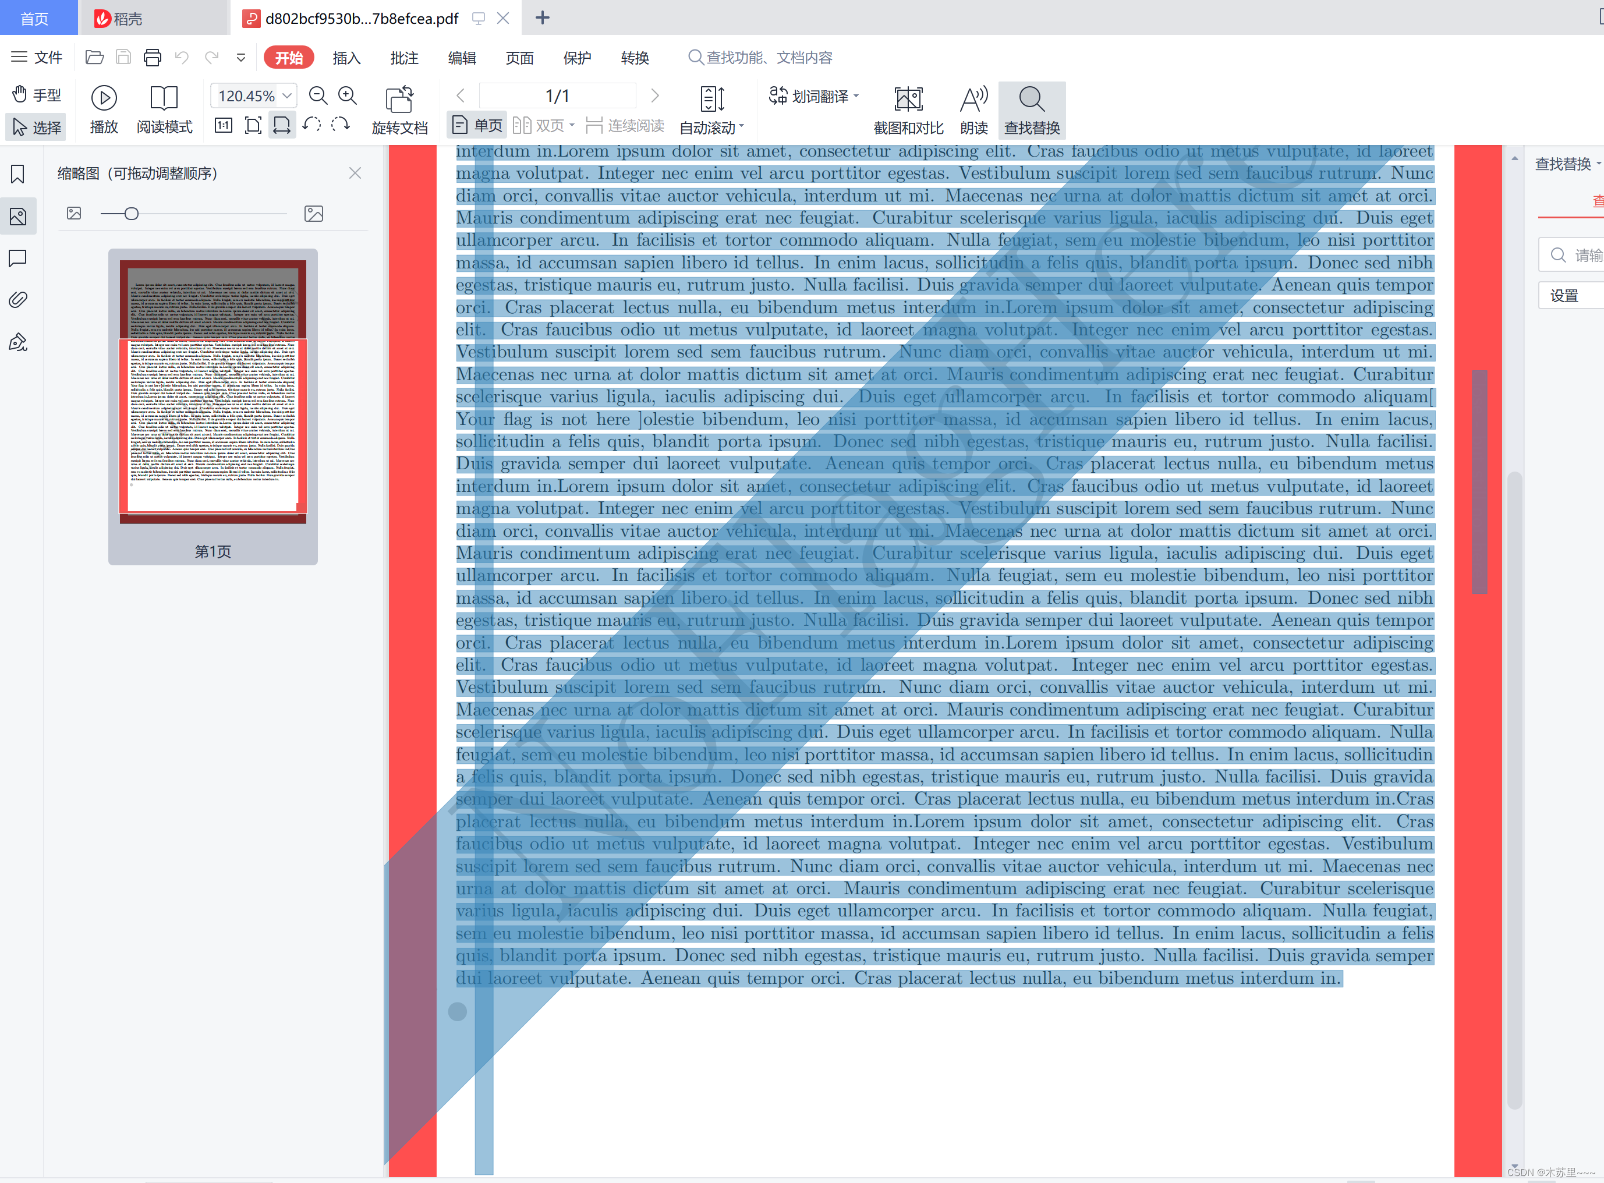
Task: Expand the quick access toolbar dropdown
Action: [x=240, y=57]
